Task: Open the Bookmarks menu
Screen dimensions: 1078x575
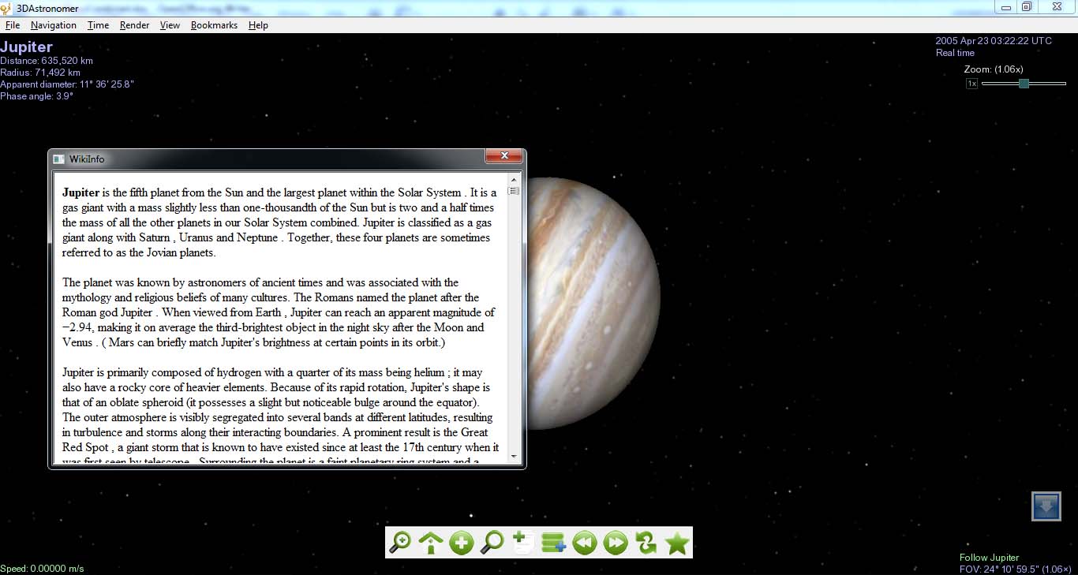Action: 215,25
